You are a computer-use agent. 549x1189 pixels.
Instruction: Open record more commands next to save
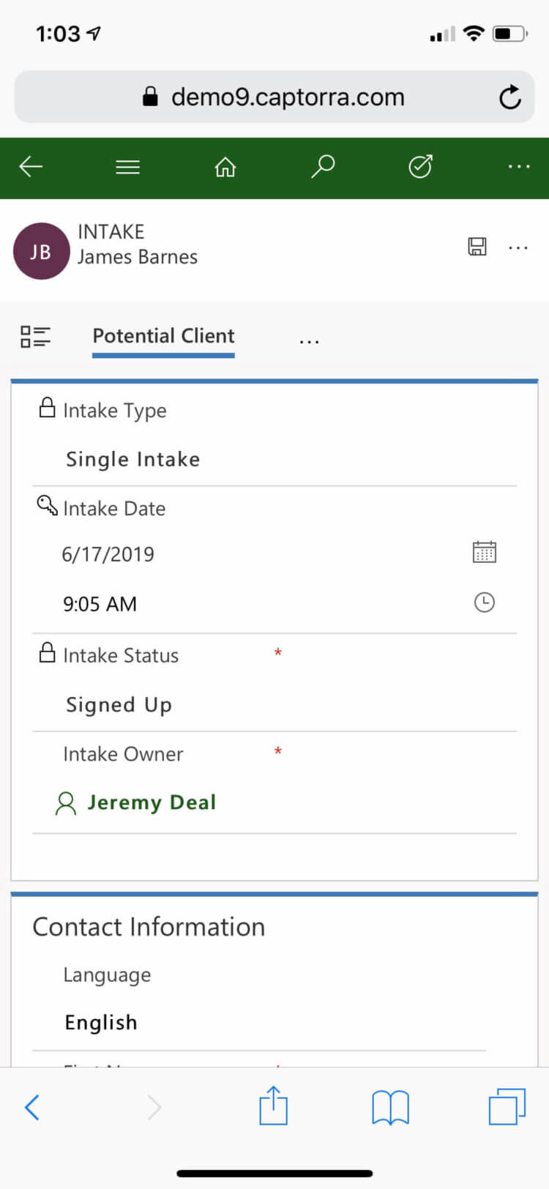[x=518, y=247]
